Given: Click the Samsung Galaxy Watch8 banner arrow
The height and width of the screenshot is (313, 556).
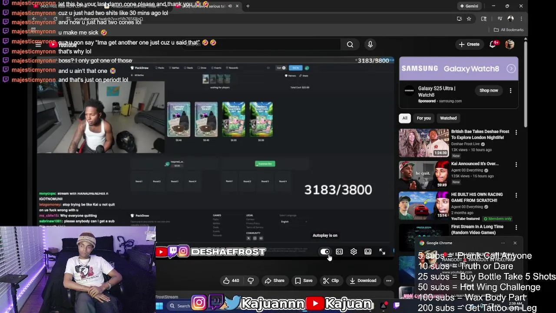Looking at the screenshot, I should pos(511,69).
